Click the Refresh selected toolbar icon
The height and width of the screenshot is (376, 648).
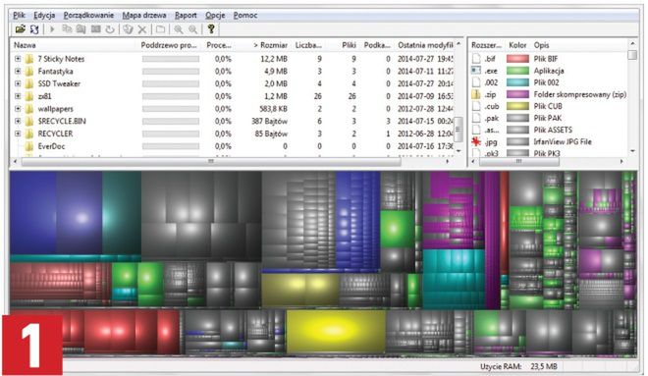[x=110, y=29]
